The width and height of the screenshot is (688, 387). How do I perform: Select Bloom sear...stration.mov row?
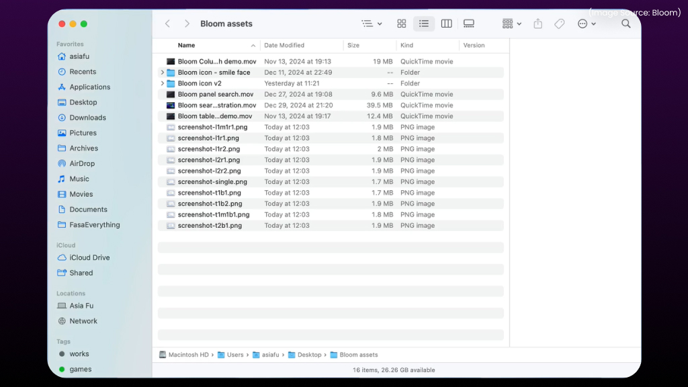331,105
